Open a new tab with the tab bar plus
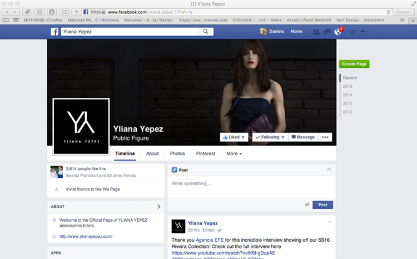Screen dimensions: 417x259 pos(413,21)
